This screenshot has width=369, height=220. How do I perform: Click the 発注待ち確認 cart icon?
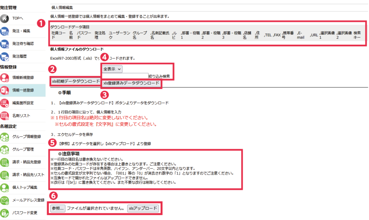click(5, 43)
